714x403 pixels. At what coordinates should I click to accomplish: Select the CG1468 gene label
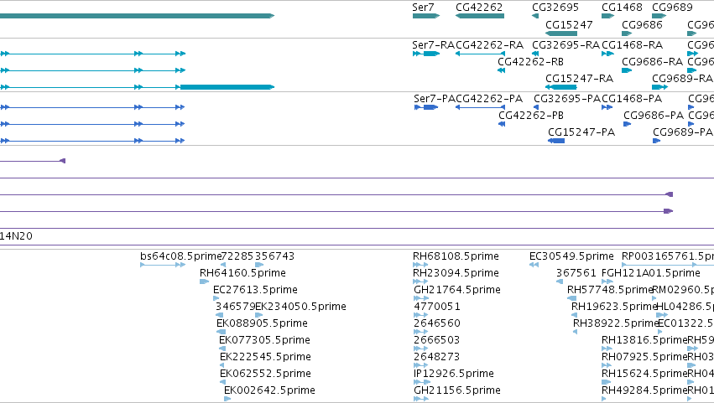(622, 8)
